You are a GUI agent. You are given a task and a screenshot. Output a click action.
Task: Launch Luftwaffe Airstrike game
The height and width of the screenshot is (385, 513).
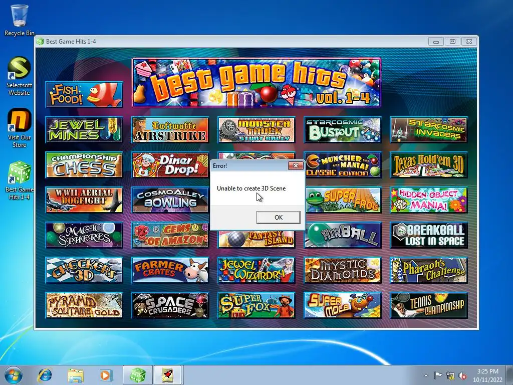[170, 130]
